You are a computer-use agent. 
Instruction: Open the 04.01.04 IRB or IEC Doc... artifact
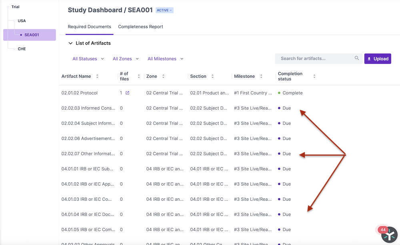coord(88,214)
